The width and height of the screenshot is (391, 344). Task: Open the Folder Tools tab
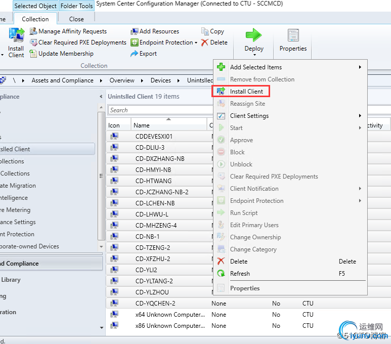(x=76, y=6)
